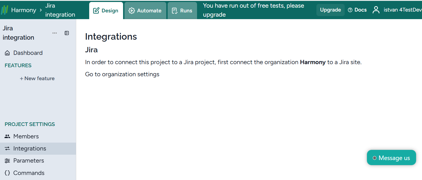Screen dimensions: 422x180
Task: Click the Harmony breadcrumb link
Action: 24,10
